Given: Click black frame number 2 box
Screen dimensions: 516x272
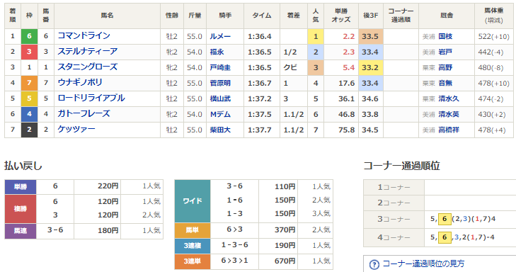Looking at the screenshot, I should (29, 130).
